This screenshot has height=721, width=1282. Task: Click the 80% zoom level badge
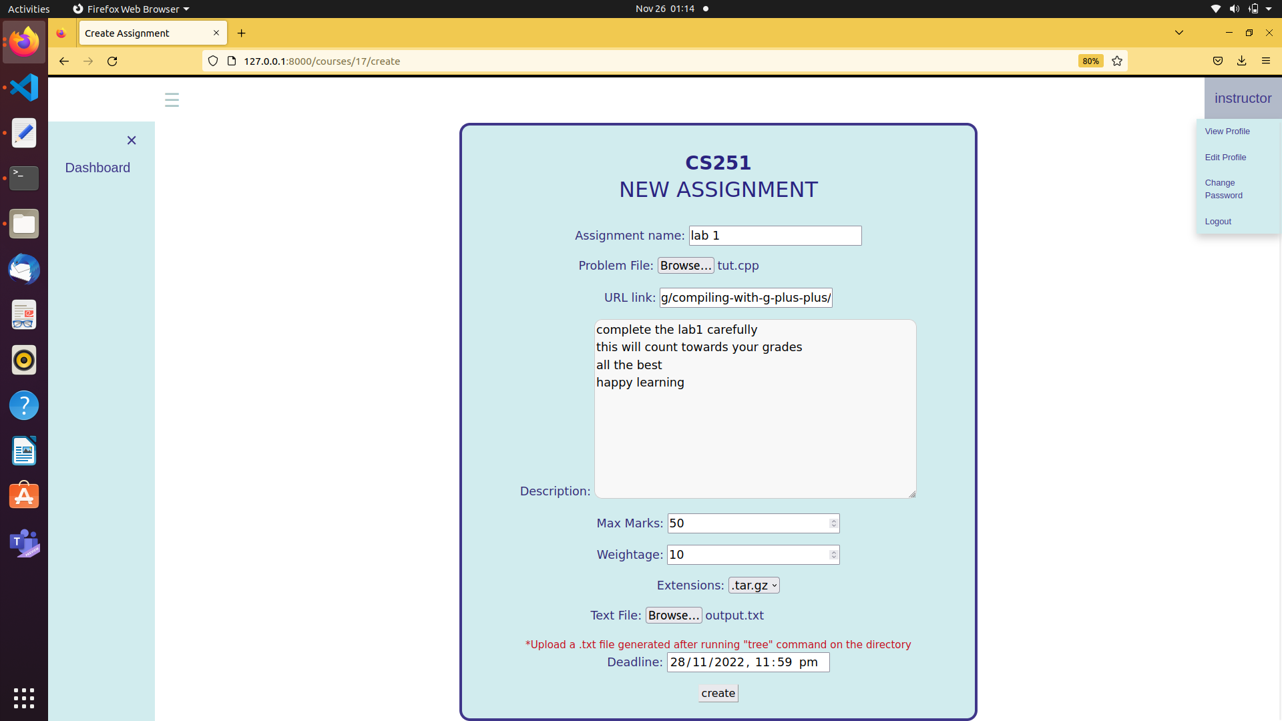[x=1090, y=61]
